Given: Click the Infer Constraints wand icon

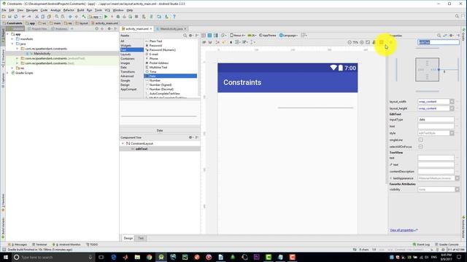Looking at the screenshot, I should point(224,42).
